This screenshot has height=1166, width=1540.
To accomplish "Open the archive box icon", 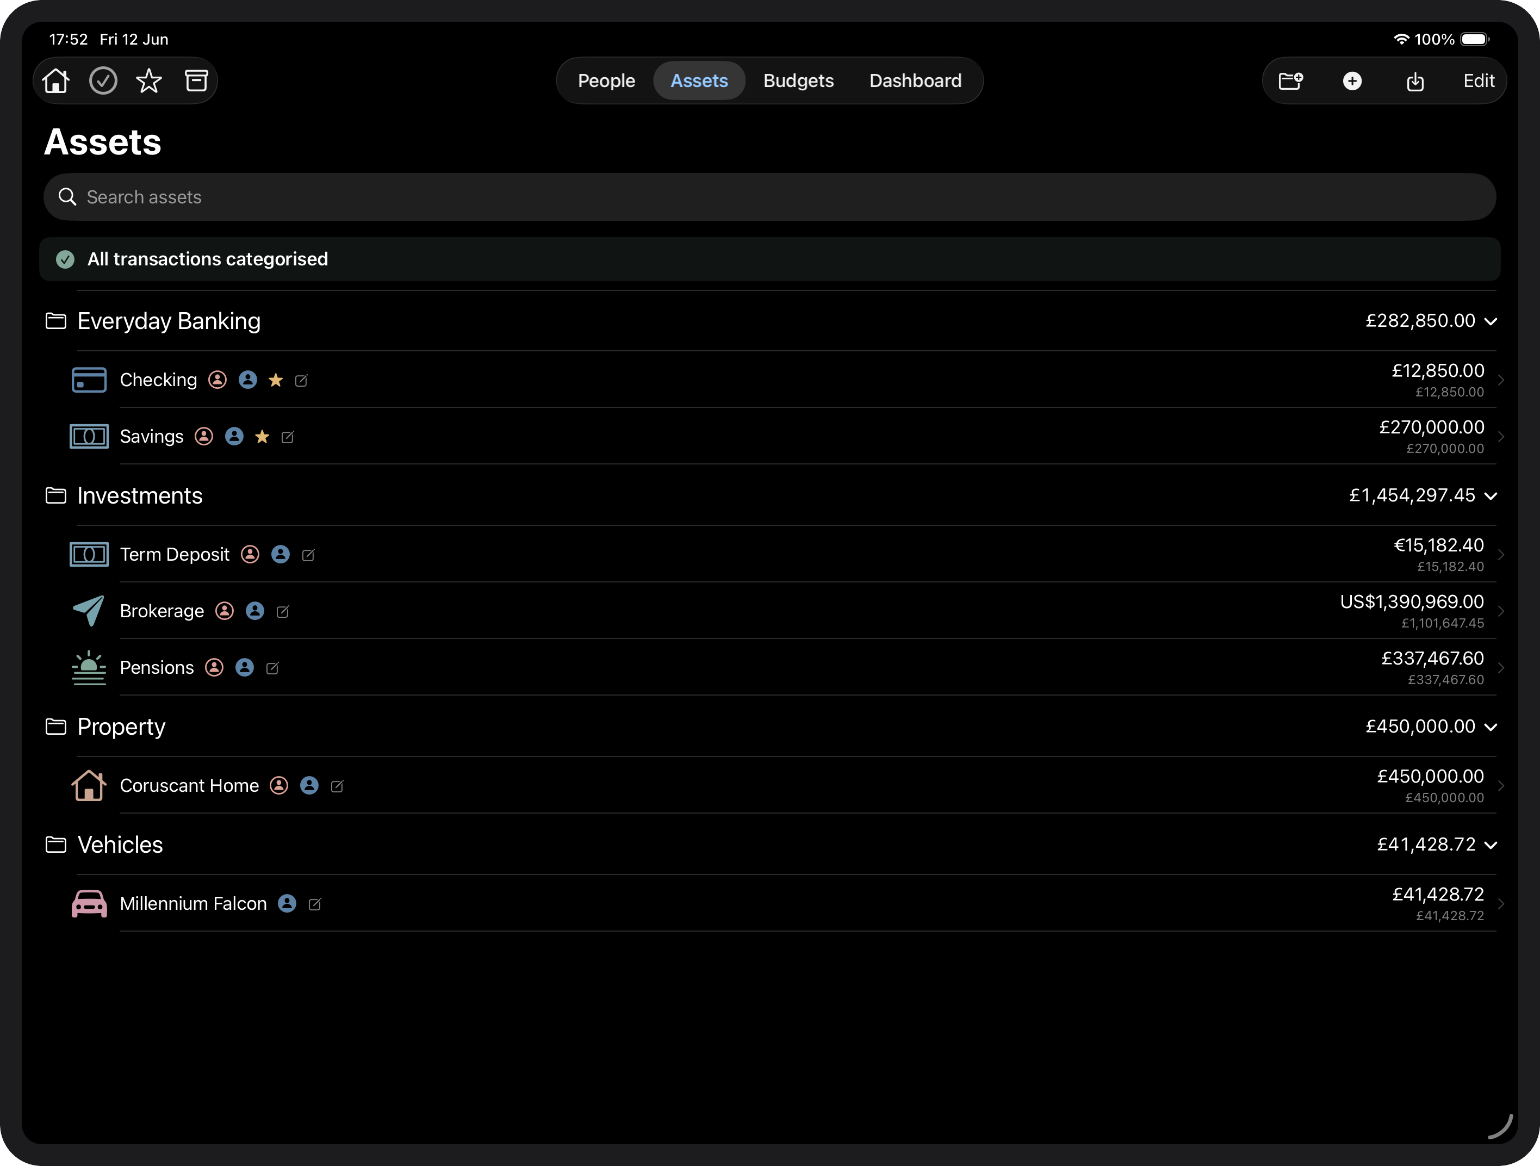I will click(196, 80).
